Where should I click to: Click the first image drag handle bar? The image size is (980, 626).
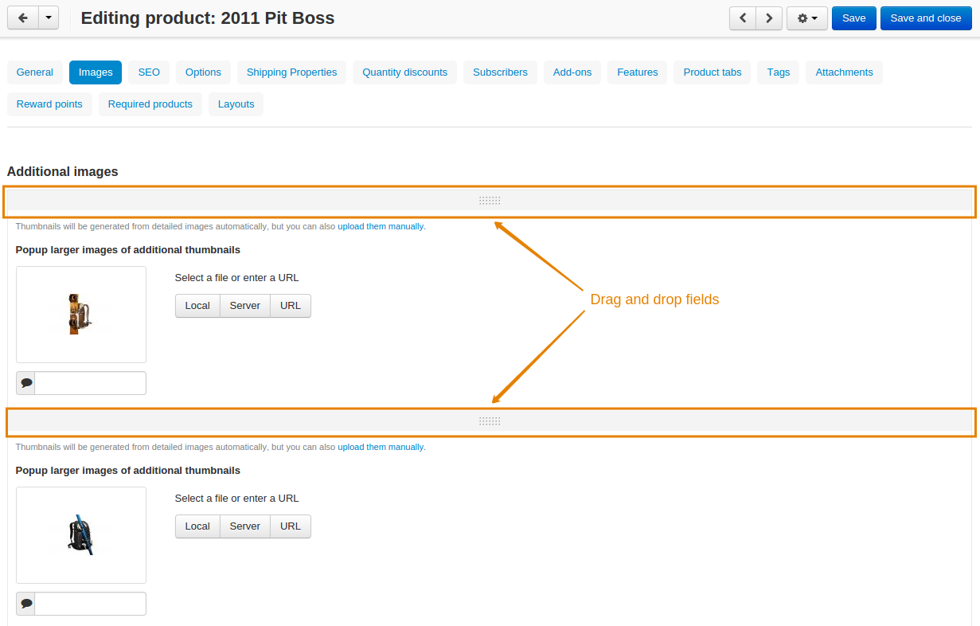click(490, 201)
